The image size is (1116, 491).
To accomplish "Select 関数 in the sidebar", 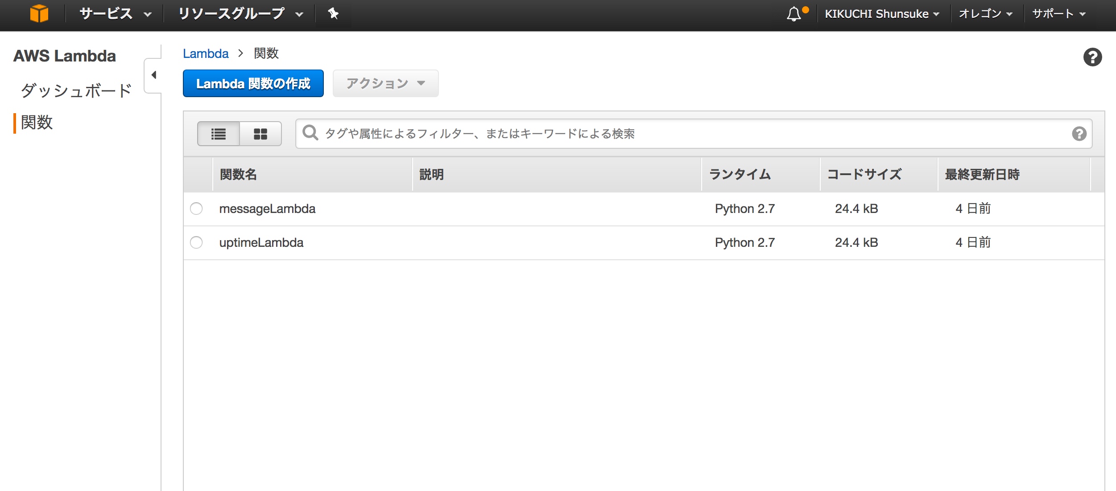I will point(37,123).
